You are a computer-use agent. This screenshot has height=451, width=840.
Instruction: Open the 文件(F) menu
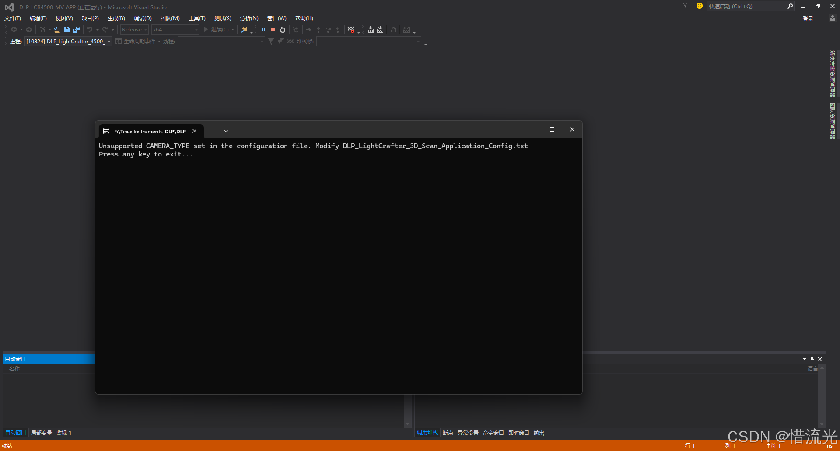click(13, 18)
